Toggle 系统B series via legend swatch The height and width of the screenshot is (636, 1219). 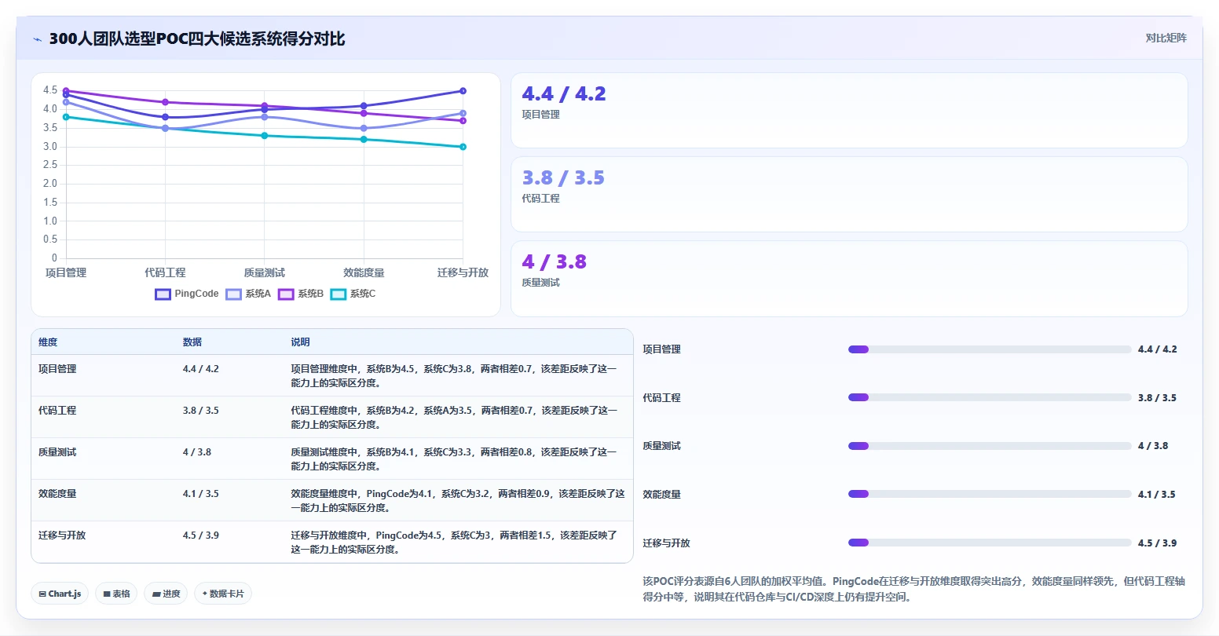pos(286,294)
